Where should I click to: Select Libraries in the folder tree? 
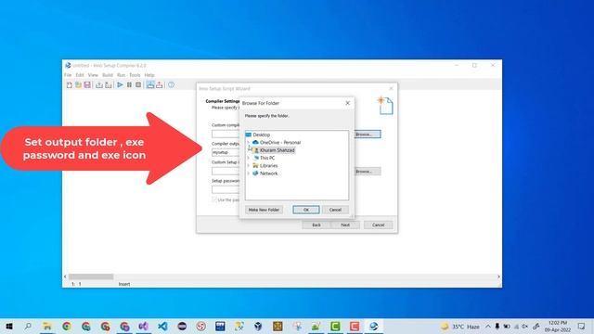(268, 166)
